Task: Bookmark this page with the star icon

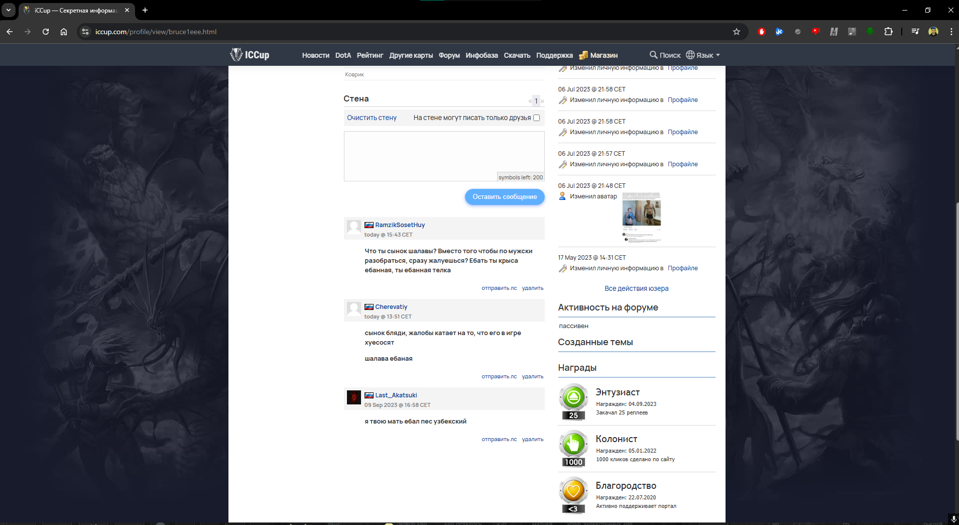Action: pyautogui.click(x=736, y=32)
